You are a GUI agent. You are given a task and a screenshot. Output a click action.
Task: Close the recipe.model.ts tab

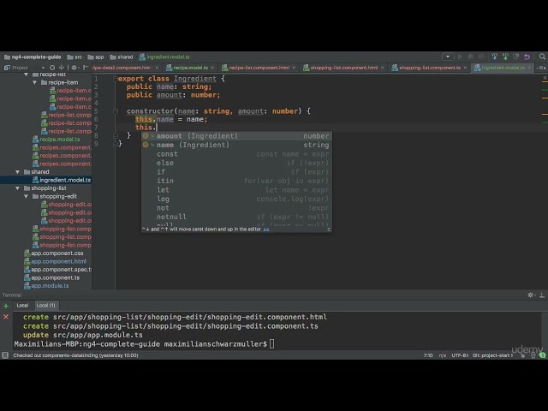[212, 68]
